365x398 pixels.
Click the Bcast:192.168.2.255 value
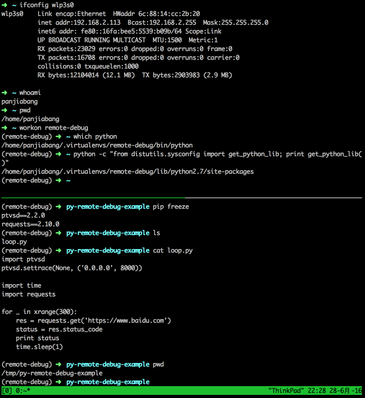click(162, 23)
